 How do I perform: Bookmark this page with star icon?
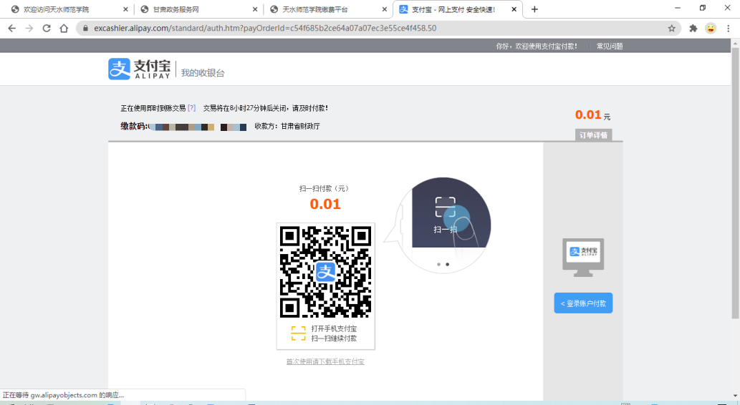click(671, 29)
